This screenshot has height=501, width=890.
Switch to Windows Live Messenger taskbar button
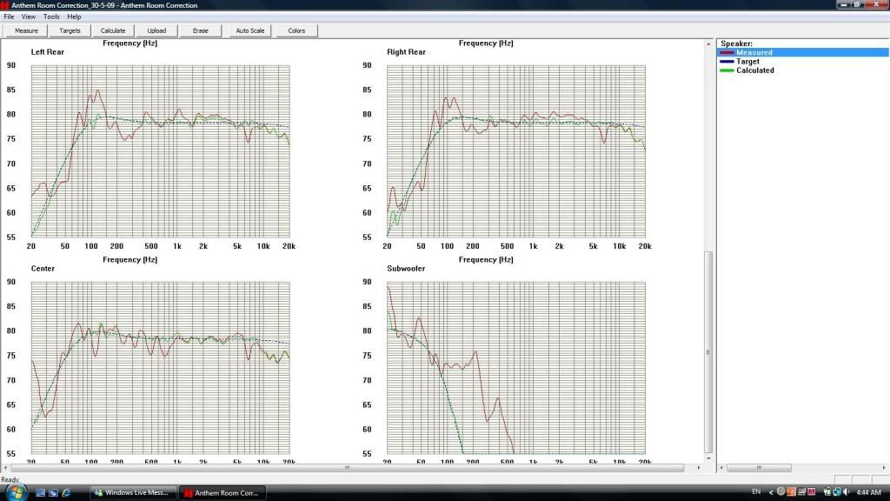133,493
